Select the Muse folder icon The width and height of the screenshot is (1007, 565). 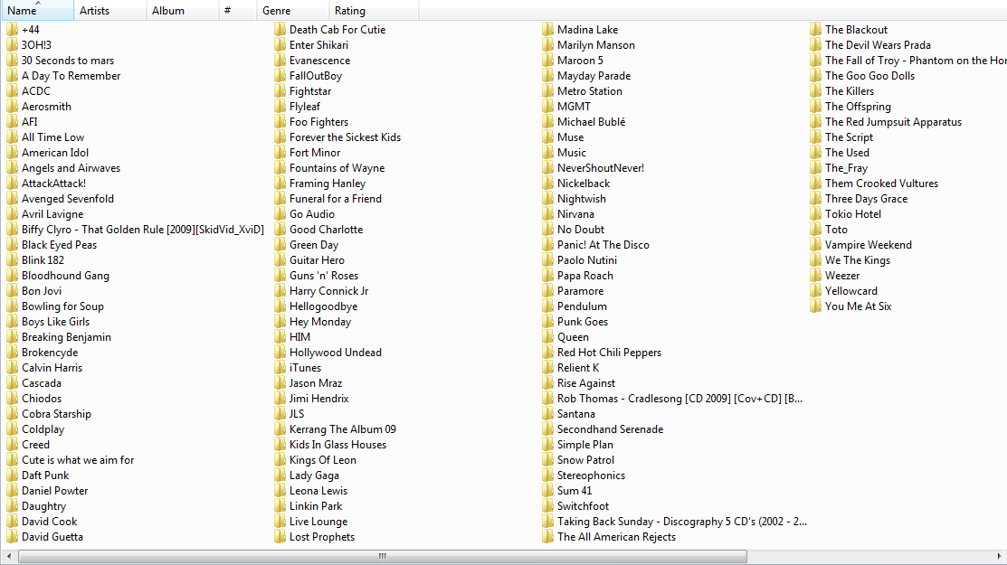(x=547, y=137)
